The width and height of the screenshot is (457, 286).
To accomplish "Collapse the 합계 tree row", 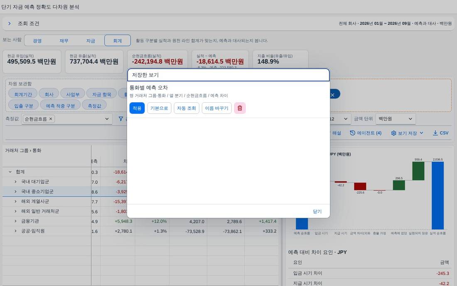I will coord(10,172).
